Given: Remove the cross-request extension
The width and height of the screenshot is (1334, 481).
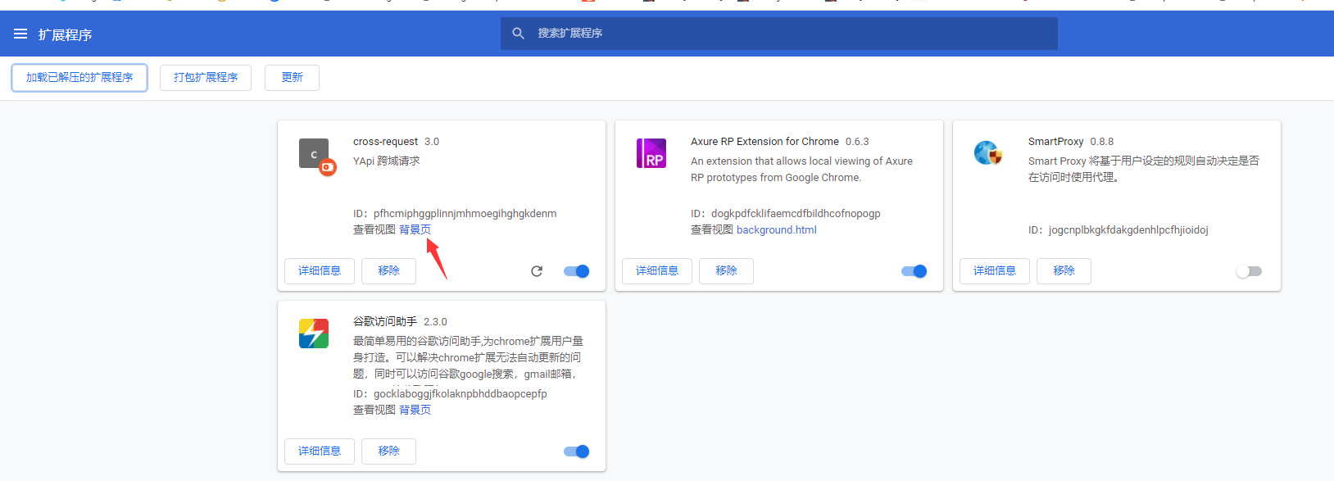Looking at the screenshot, I should tap(388, 271).
